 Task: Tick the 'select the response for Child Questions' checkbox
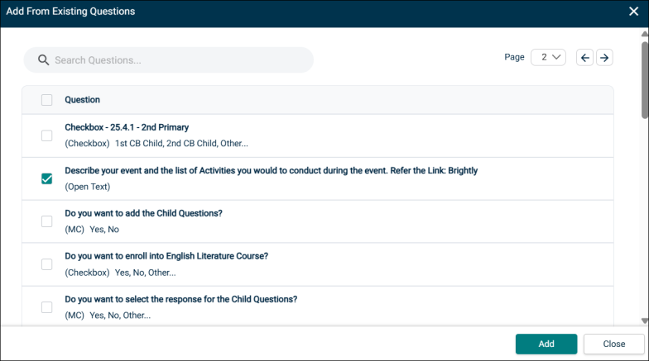46,307
